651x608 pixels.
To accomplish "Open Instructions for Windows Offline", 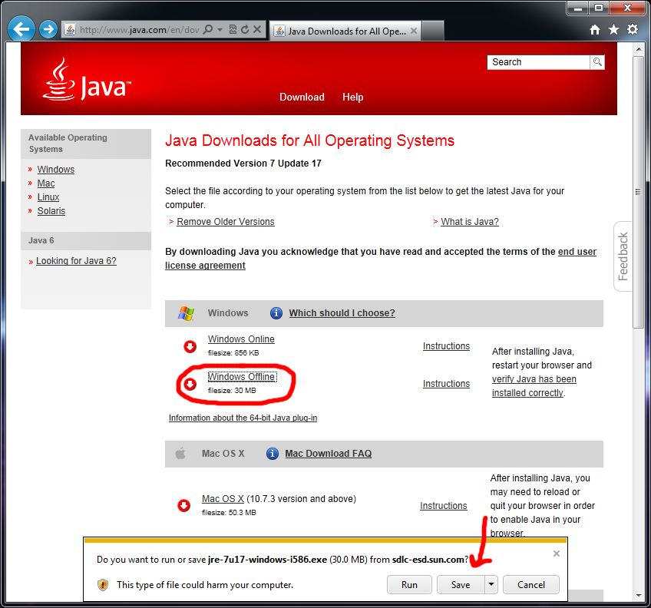I will pos(446,384).
